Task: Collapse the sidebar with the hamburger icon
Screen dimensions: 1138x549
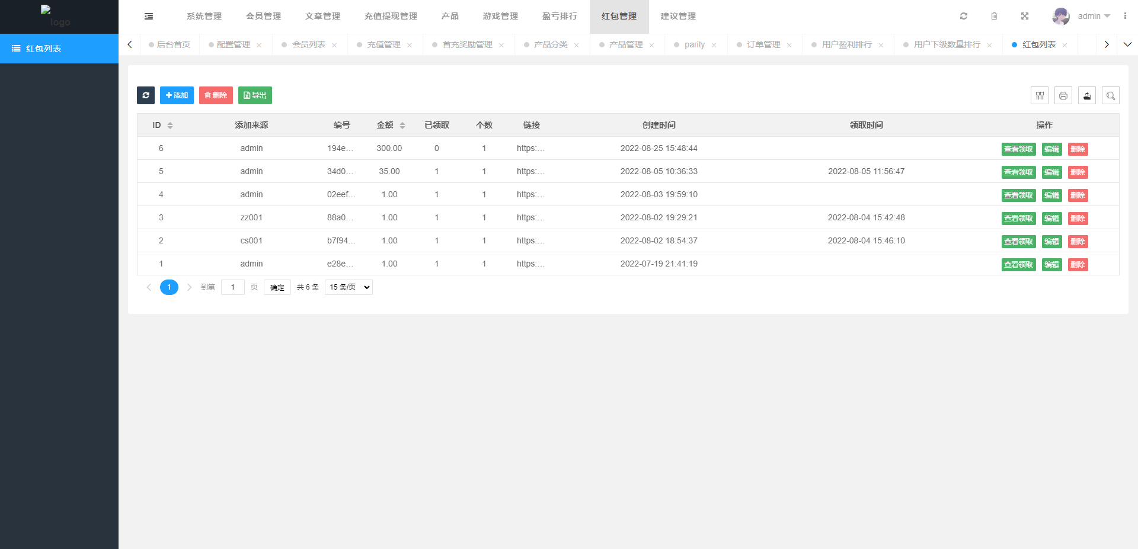Action: (x=149, y=16)
